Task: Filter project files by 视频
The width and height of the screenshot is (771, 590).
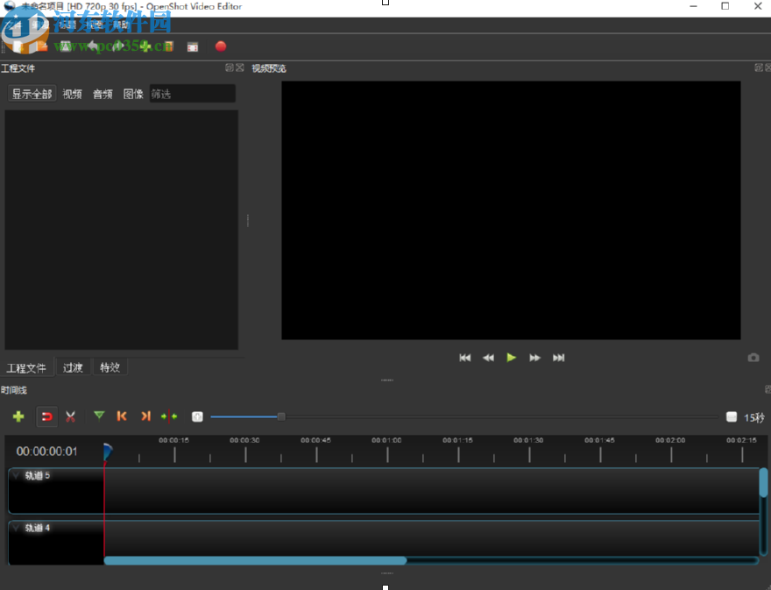Action: click(73, 94)
